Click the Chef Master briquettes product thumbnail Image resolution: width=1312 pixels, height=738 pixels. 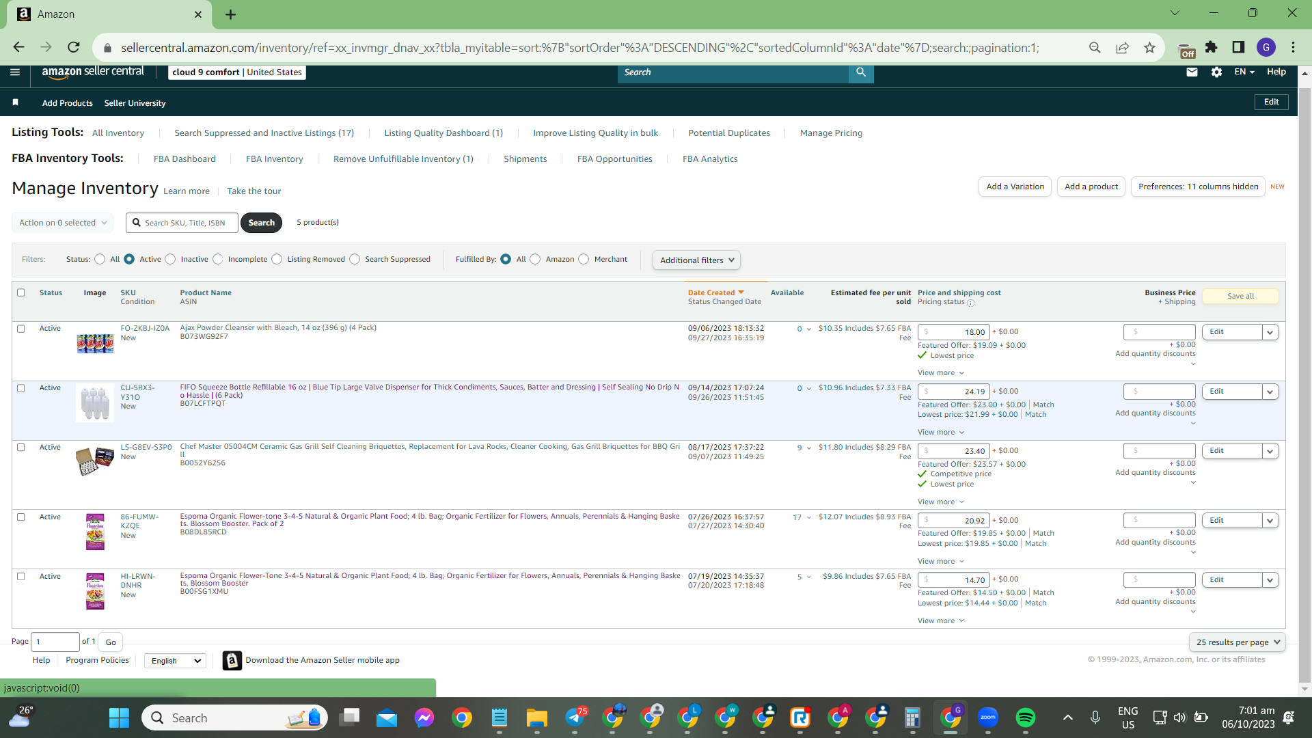click(x=95, y=461)
